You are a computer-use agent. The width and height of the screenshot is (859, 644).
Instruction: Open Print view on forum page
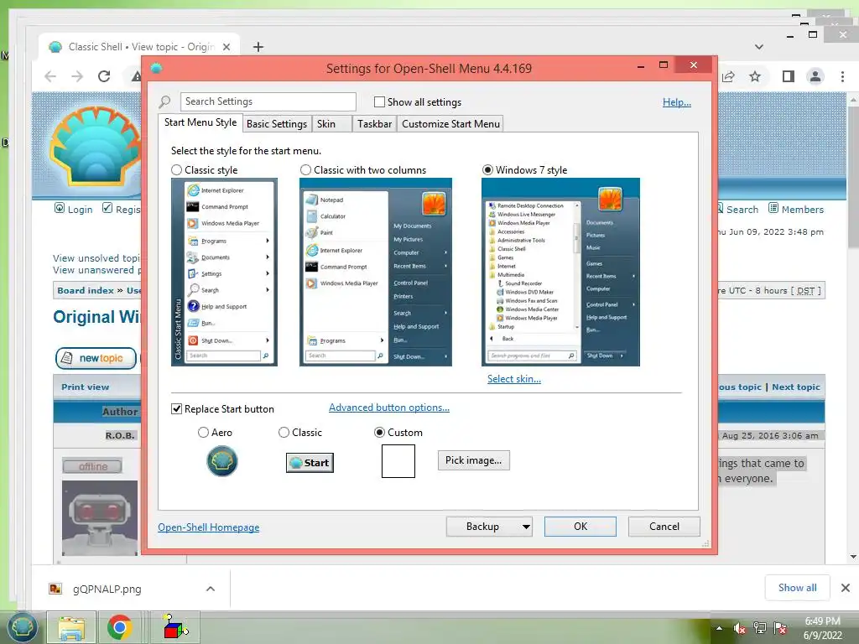(85, 387)
